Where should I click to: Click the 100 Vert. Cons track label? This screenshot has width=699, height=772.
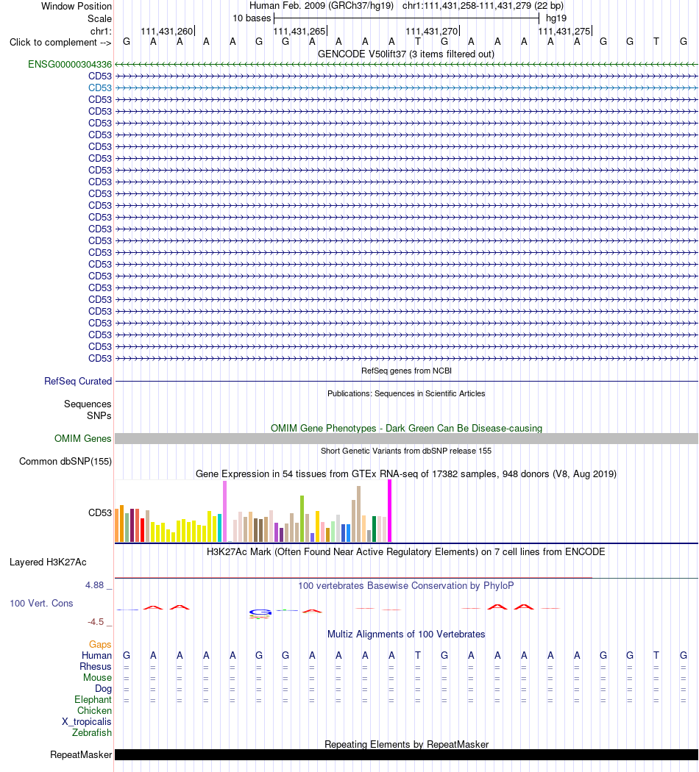point(41,604)
